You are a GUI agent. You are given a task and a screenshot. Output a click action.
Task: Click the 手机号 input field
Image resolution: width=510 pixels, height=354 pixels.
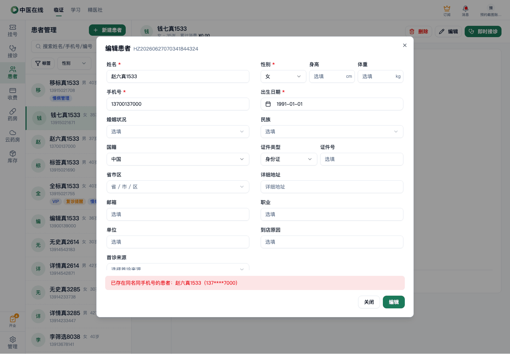(178, 104)
